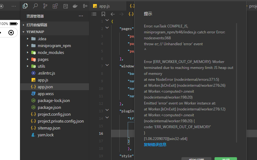Go forward with the right arrow
The height and width of the screenshot is (160, 257).
121,14
